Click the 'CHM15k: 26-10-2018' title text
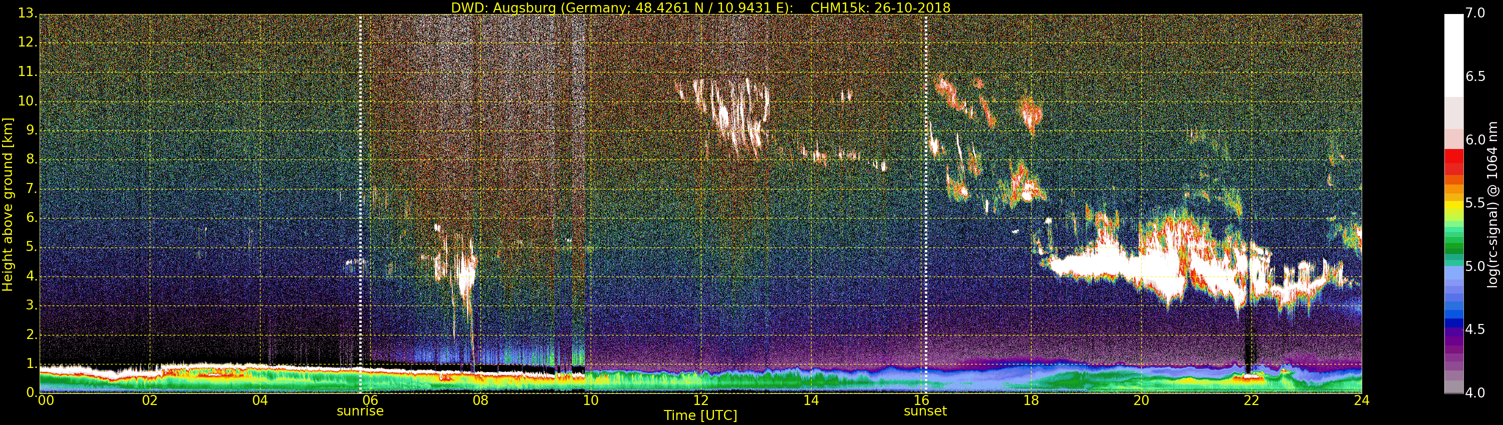1503x425 pixels. (x=880, y=7)
